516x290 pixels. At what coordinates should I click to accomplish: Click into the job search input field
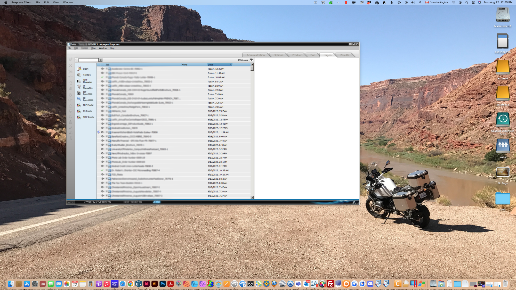88,60
